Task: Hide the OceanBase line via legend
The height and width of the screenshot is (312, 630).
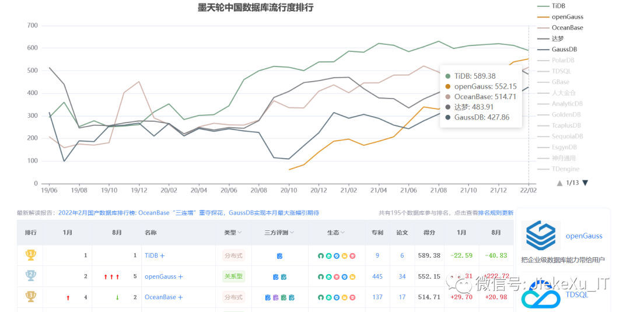Action: pos(560,28)
